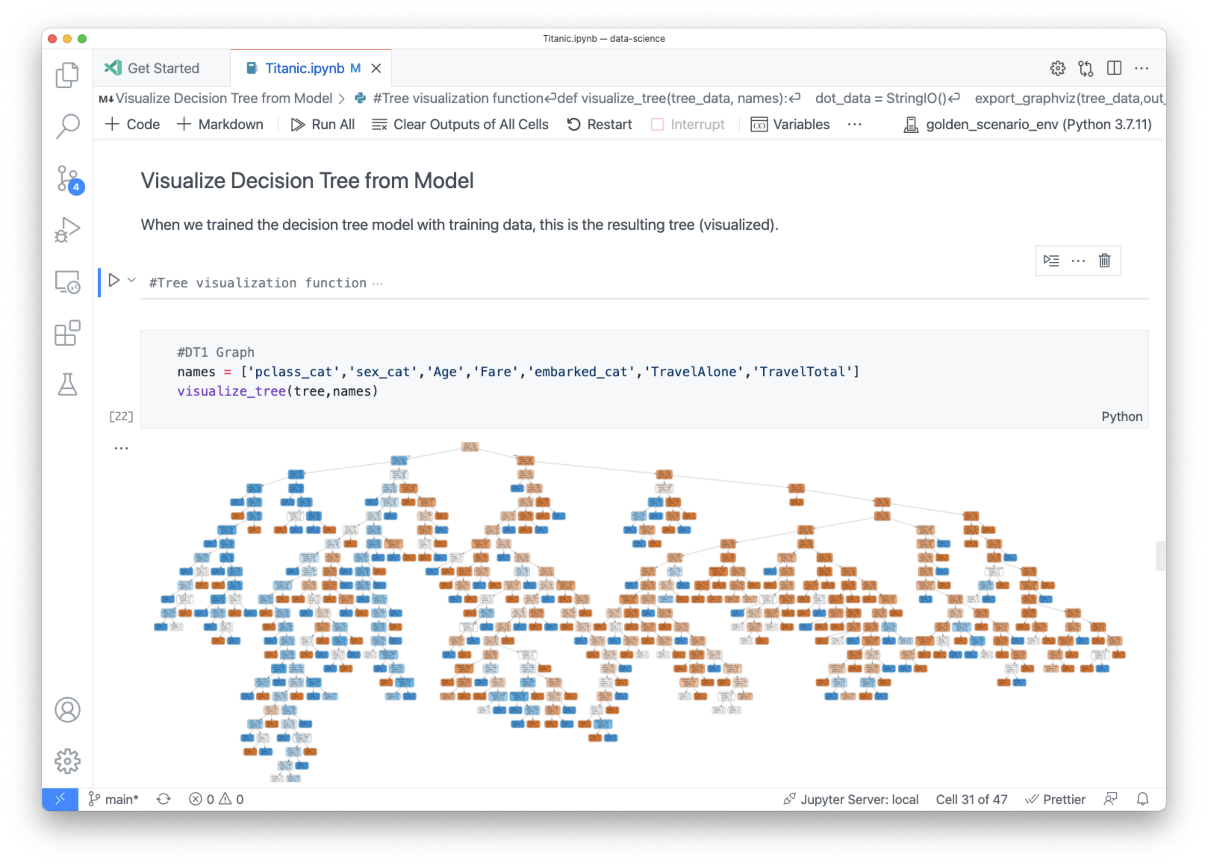Click the Restart kernel button
Screen dimensions: 1208x866
[599, 125]
